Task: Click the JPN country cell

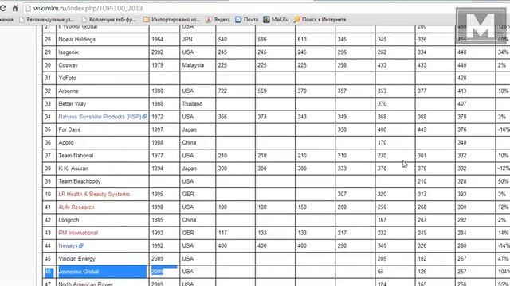Action: point(198,40)
